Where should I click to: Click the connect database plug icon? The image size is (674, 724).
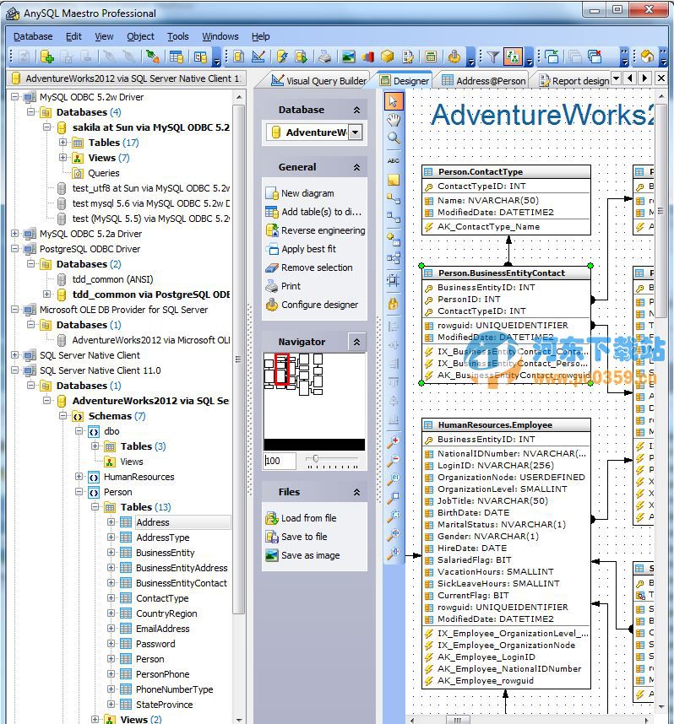click(x=152, y=57)
